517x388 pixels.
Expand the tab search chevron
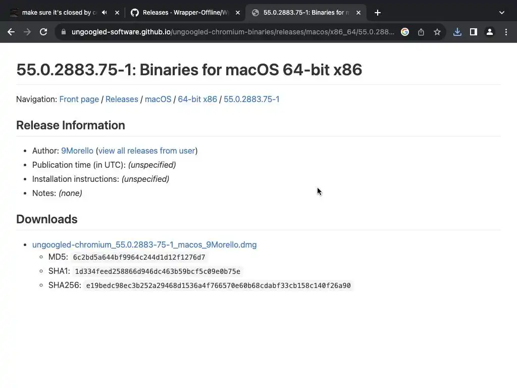coord(501,13)
